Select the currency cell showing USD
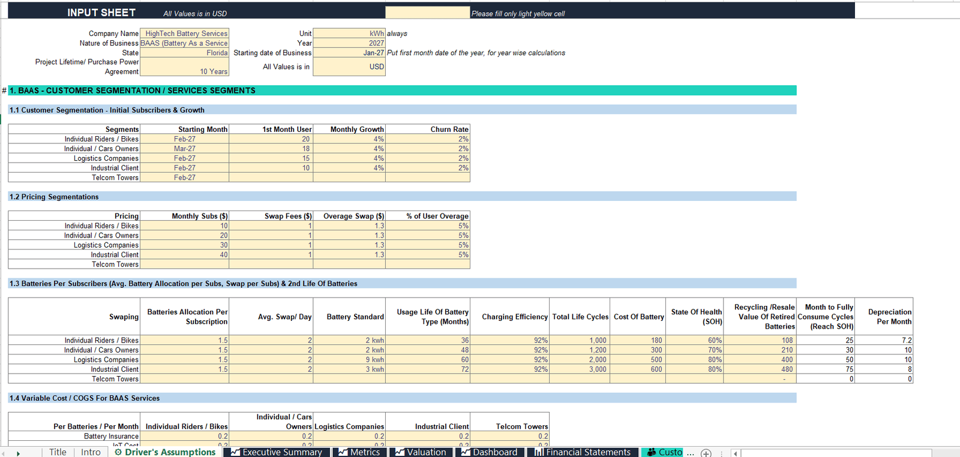960x457 pixels. [349, 67]
